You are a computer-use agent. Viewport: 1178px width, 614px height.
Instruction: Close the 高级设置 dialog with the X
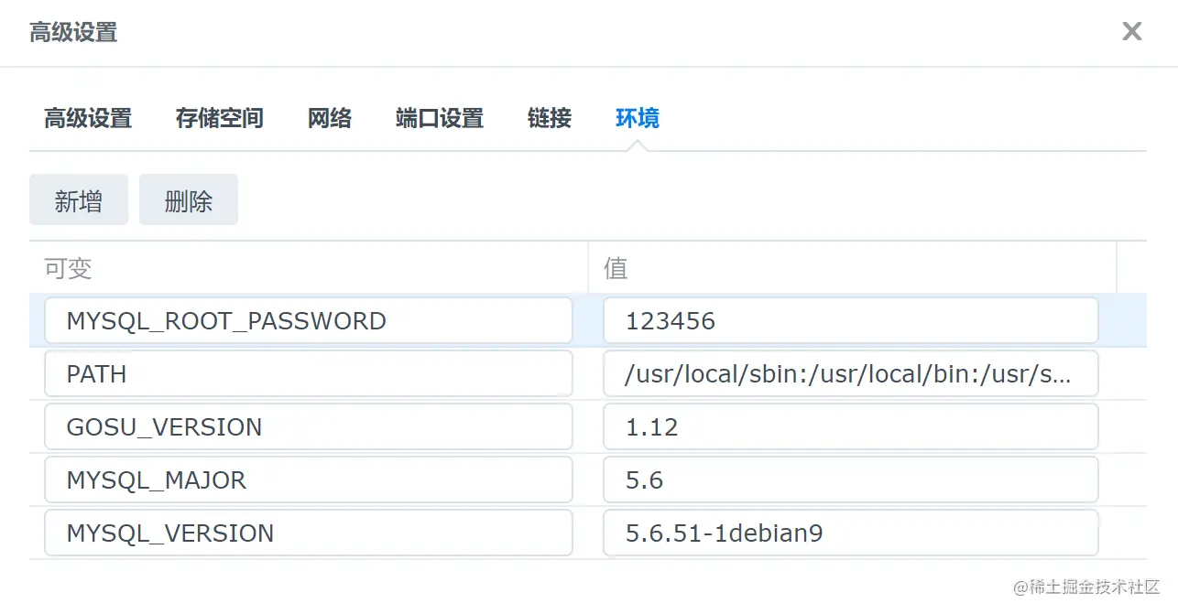pyautogui.click(x=1132, y=32)
